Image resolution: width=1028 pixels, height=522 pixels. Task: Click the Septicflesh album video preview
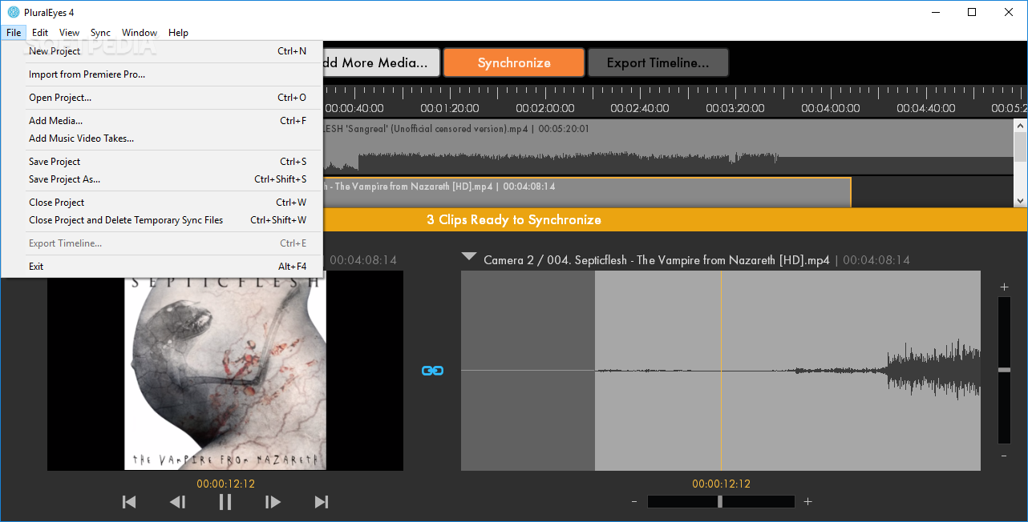click(225, 370)
